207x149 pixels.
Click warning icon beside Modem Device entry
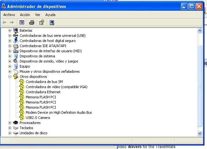click(22, 112)
